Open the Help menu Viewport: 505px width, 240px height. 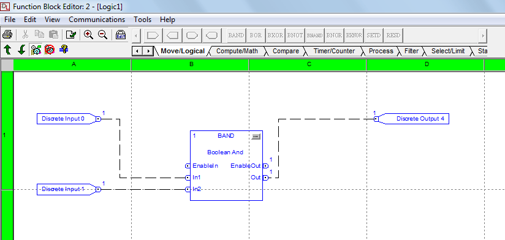[167, 20]
